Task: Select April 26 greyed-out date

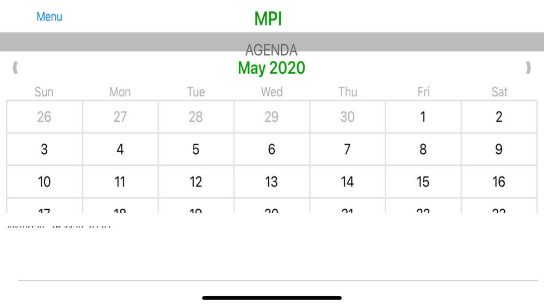Action: pyautogui.click(x=45, y=117)
